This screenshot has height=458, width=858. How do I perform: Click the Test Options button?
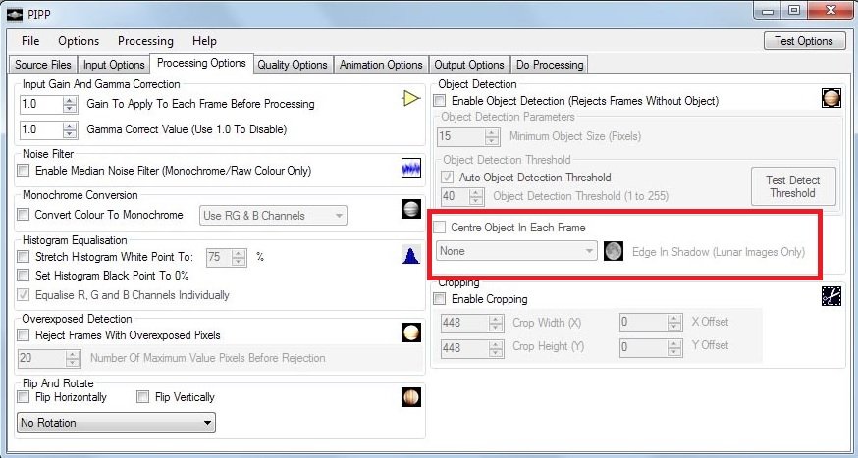tap(804, 41)
